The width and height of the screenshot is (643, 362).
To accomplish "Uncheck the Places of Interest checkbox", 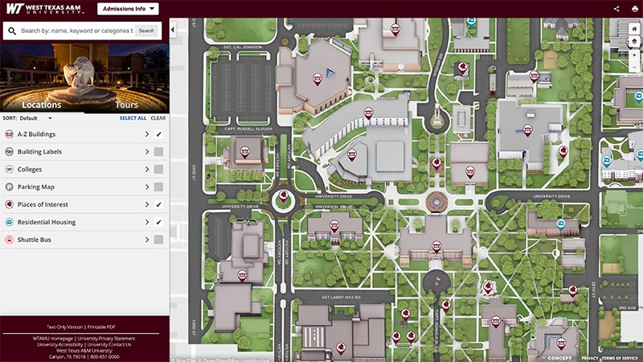I will (158, 204).
